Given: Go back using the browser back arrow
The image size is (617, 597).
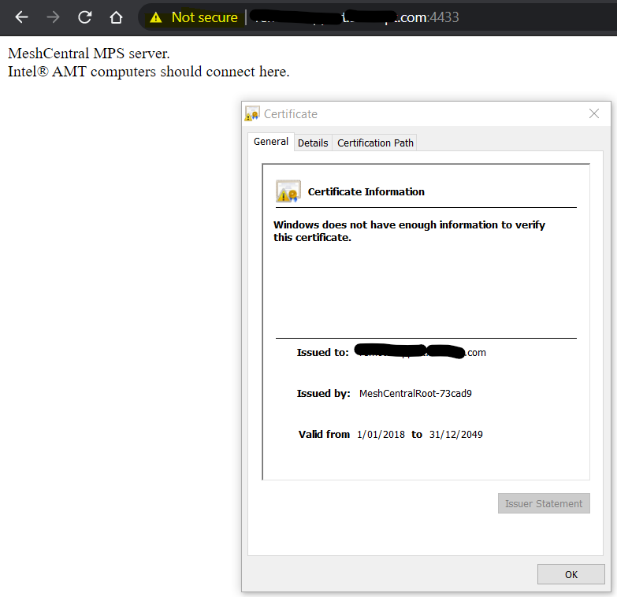Looking at the screenshot, I should 21,17.
